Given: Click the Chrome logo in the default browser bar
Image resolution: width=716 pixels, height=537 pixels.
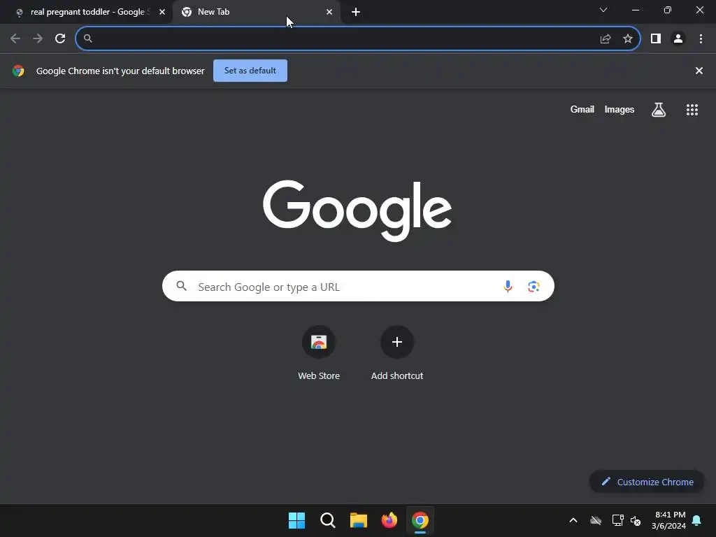Looking at the screenshot, I should [18, 71].
